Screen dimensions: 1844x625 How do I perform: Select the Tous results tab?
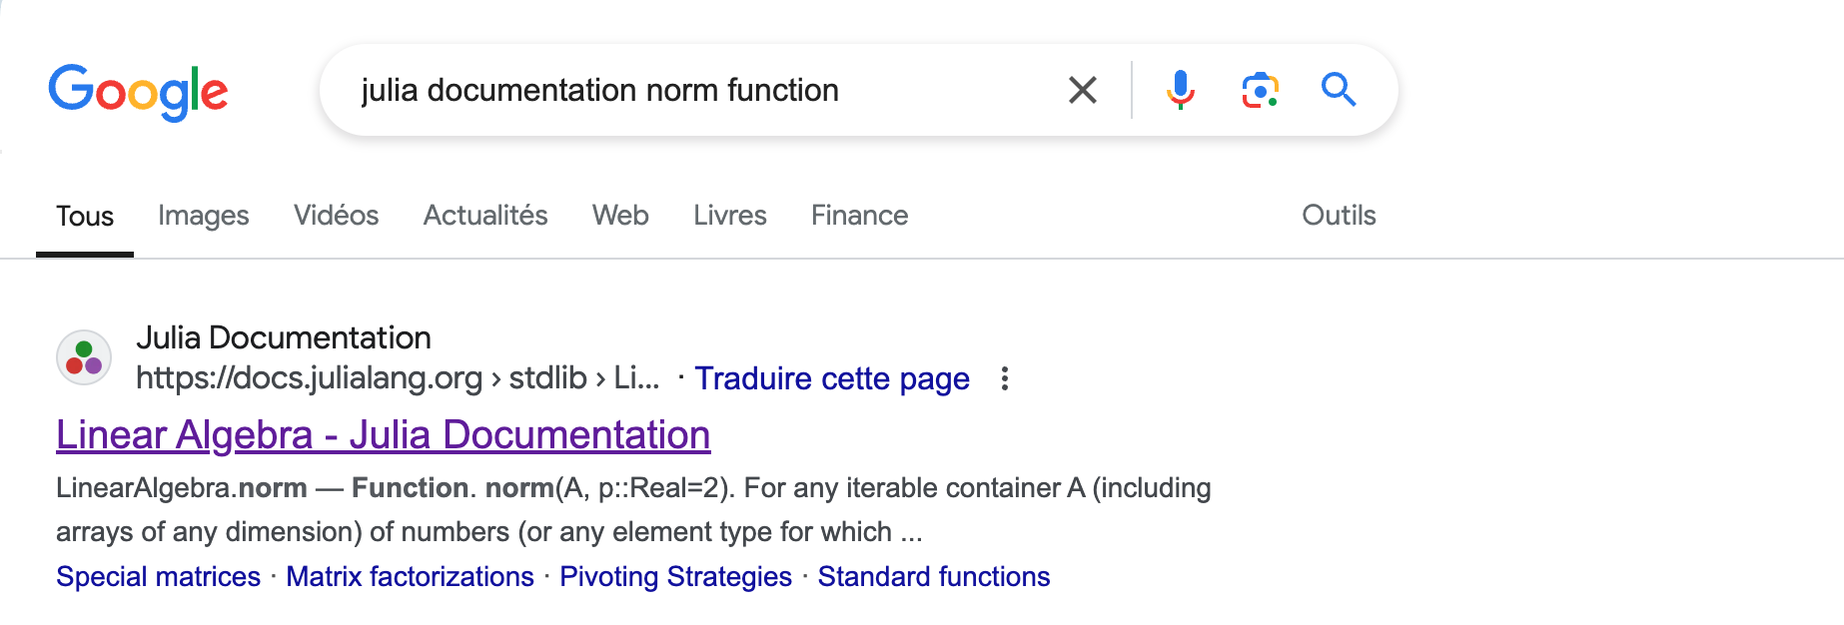click(x=85, y=216)
